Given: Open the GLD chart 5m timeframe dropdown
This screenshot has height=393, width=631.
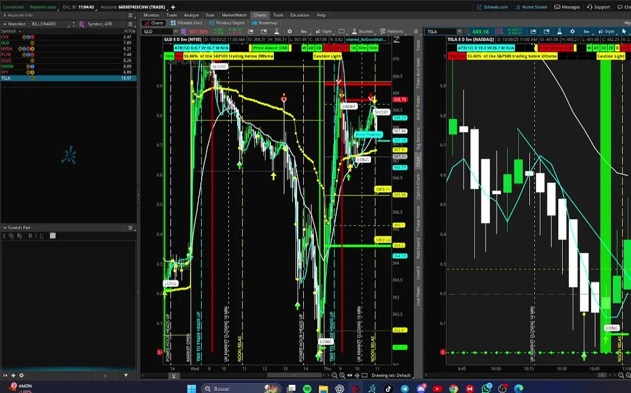Looking at the screenshot, I should [304, 31].
